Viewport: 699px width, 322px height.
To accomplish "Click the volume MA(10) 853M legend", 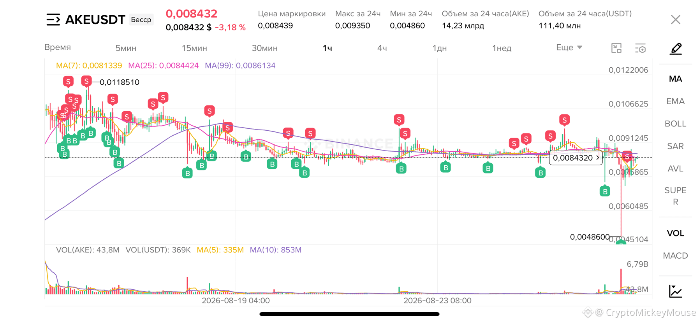I will coord(275,250).
